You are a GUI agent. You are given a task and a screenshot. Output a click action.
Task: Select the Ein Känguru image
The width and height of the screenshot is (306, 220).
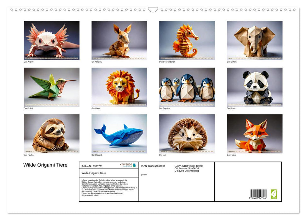119,41
